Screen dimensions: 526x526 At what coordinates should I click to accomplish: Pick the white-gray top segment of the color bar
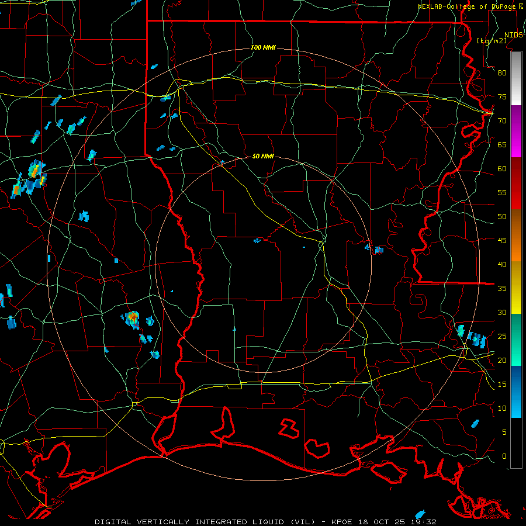tap(516, 78)
